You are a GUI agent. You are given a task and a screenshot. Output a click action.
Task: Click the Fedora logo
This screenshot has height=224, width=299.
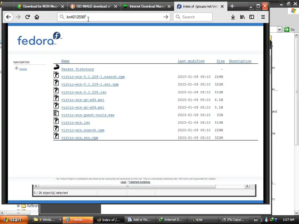coord(40,39)
